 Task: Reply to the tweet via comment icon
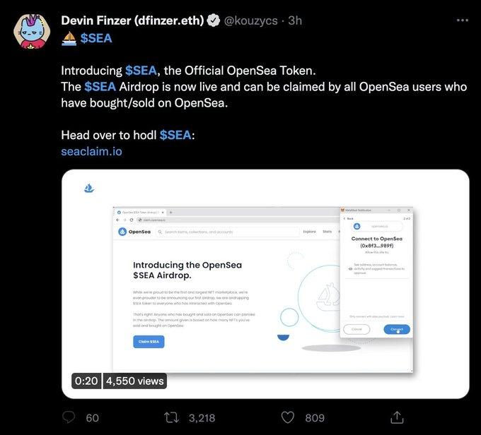pos(71,417)
